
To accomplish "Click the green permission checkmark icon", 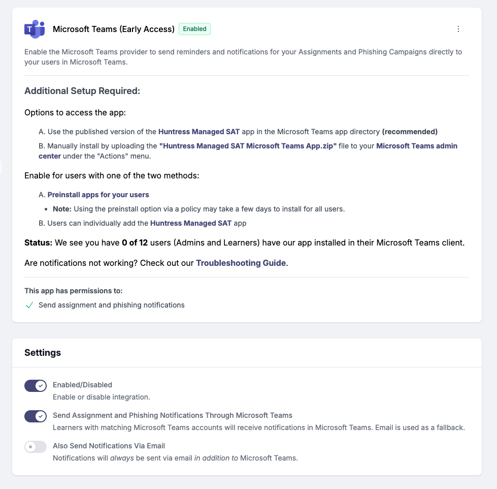I will pyautogui.click(x=29, y=305).
